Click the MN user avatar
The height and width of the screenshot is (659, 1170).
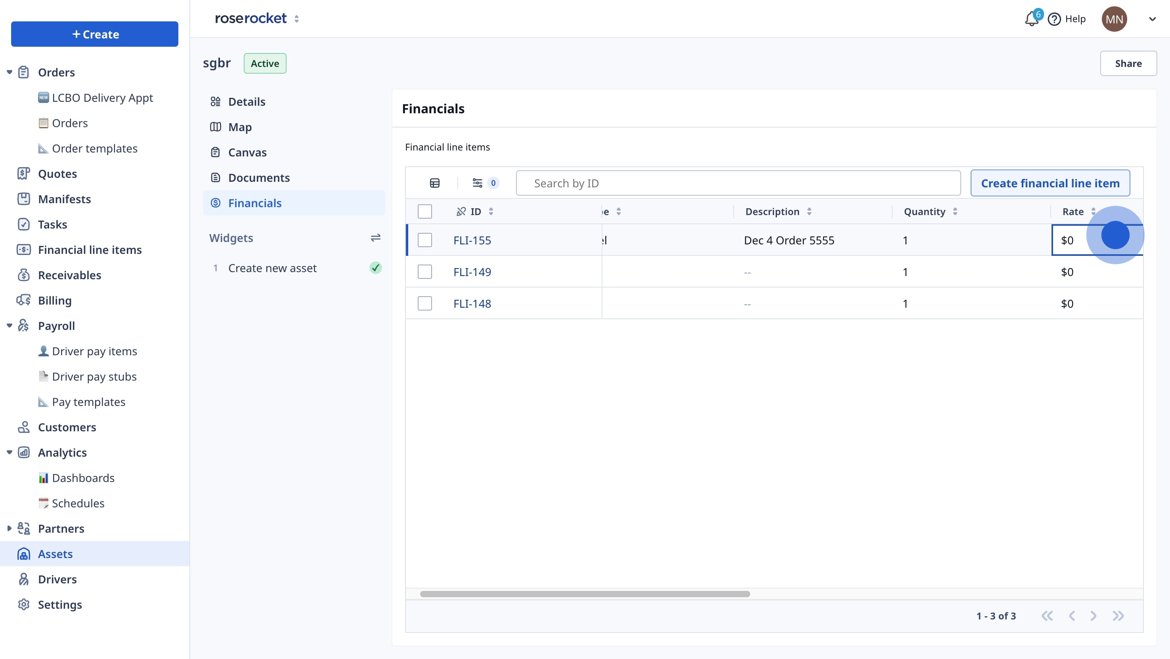click(x=1114, y=19)
